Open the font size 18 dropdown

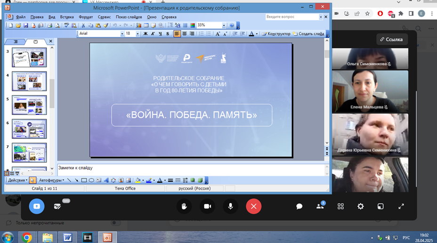[x=138, y=34]
